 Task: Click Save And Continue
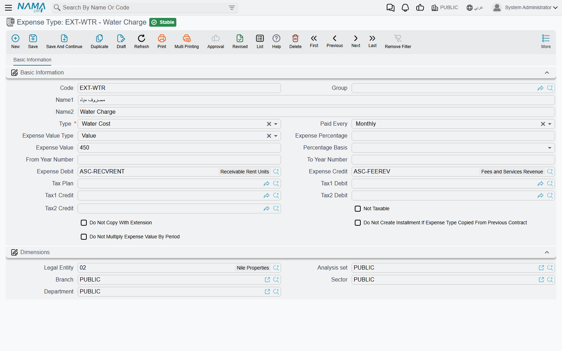coord(64,41)
